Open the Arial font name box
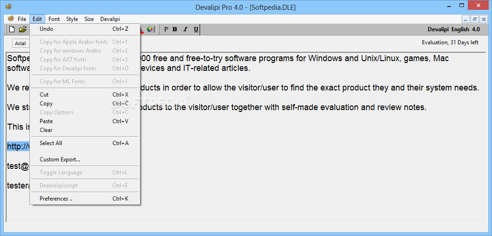 [x=21, y=43]
